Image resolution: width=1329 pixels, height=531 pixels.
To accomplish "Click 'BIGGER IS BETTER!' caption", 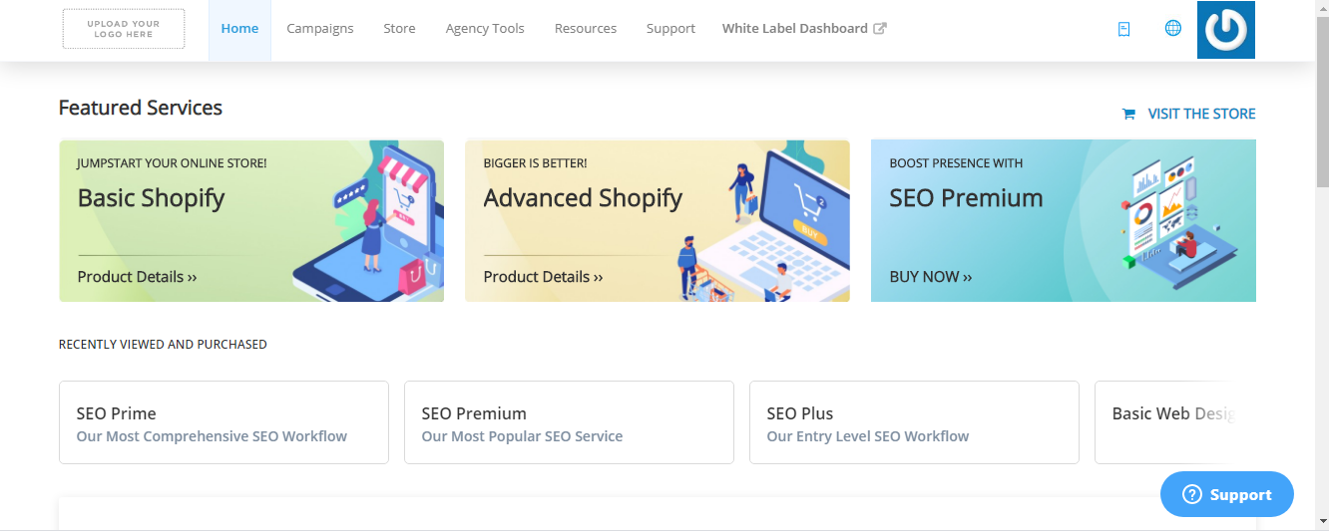I will tap(535, 163).
